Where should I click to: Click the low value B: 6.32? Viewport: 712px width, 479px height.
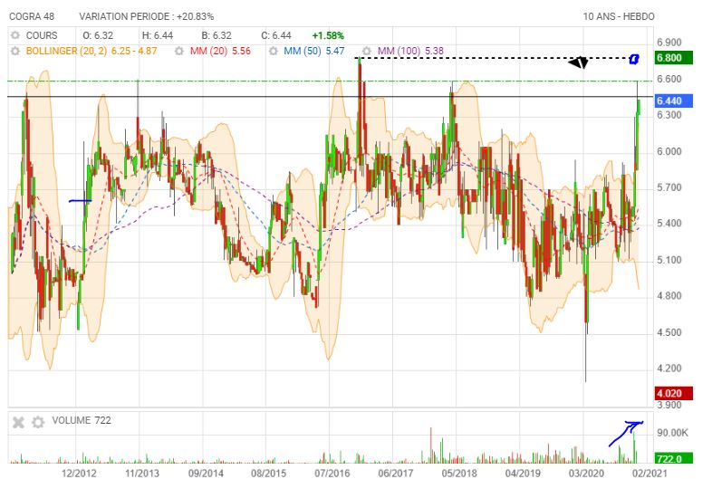[x=216, y=35]
